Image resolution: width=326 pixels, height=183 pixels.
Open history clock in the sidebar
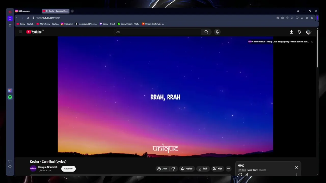(x=10, y=166)
